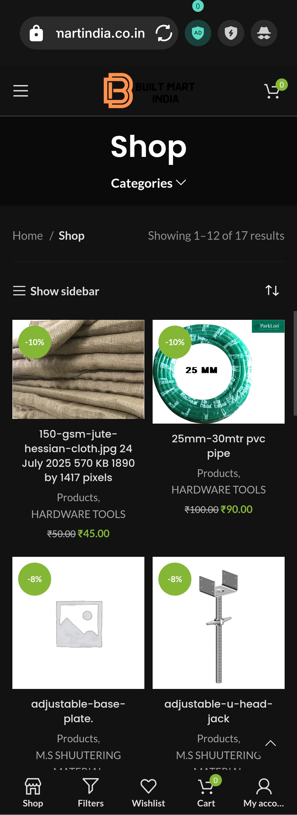Open the sort order arrows icon

click(272, 290)
